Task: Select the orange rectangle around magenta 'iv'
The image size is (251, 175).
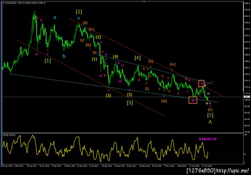Action: point(201,84)
